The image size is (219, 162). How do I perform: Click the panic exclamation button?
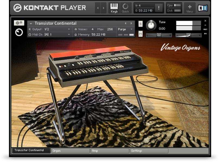pos(159,8)
